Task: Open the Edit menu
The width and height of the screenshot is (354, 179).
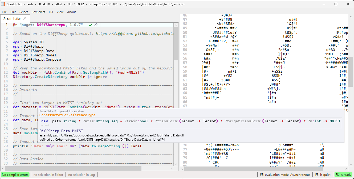Action: [13, 12]
